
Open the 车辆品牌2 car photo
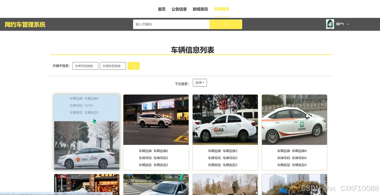point(156,120)
